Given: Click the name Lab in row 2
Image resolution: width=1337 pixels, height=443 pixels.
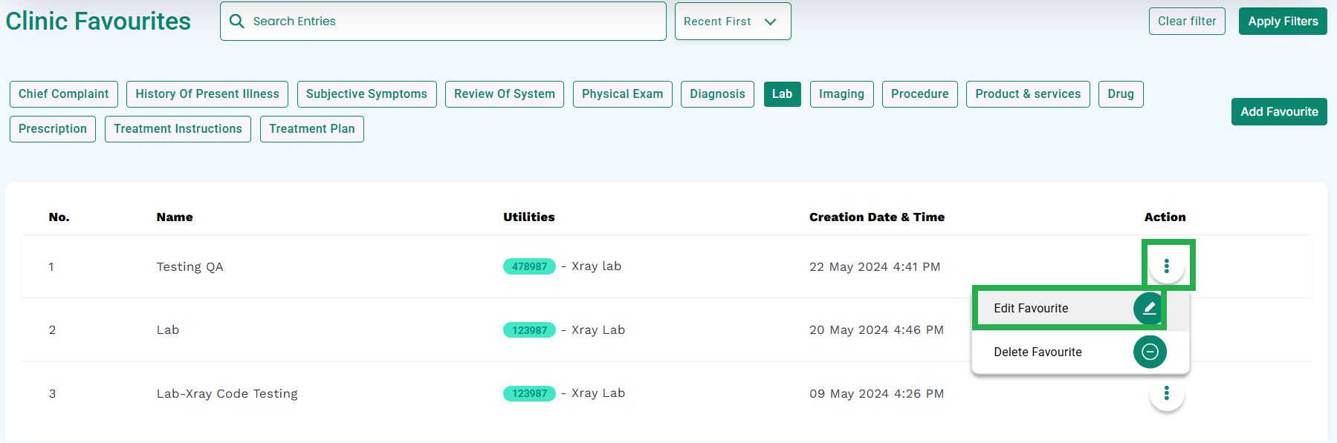Looking at the screenshot, I should (168, 330).
